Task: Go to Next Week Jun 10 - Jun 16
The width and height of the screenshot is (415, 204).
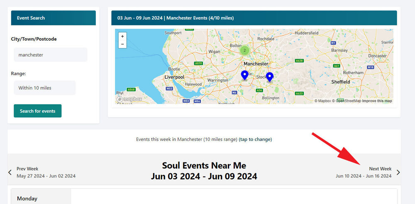Action: click(364, 172)
